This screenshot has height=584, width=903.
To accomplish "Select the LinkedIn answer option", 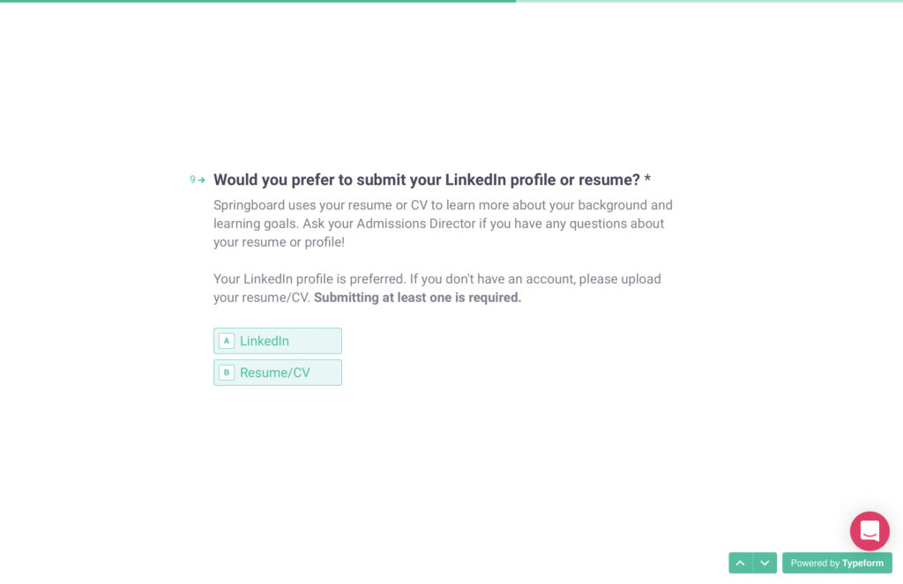I will tap(277, 341).
